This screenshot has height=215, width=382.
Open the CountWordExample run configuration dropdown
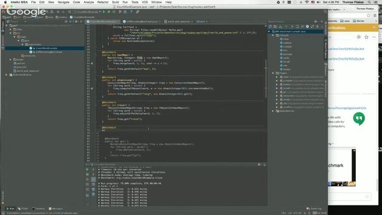87,12
